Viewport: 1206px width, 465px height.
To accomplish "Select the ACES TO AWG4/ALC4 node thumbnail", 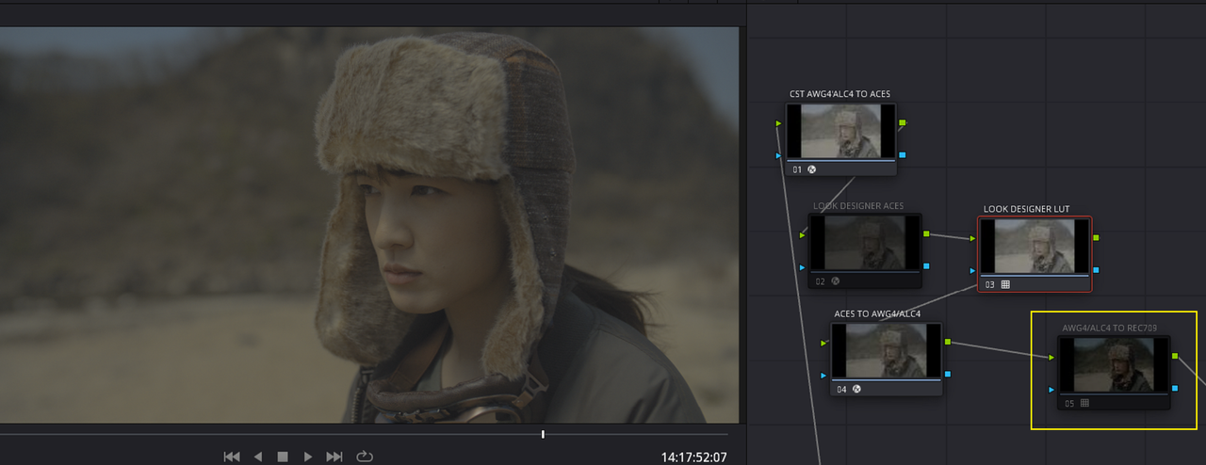I will pyautogui.click(x=886, y=350).
